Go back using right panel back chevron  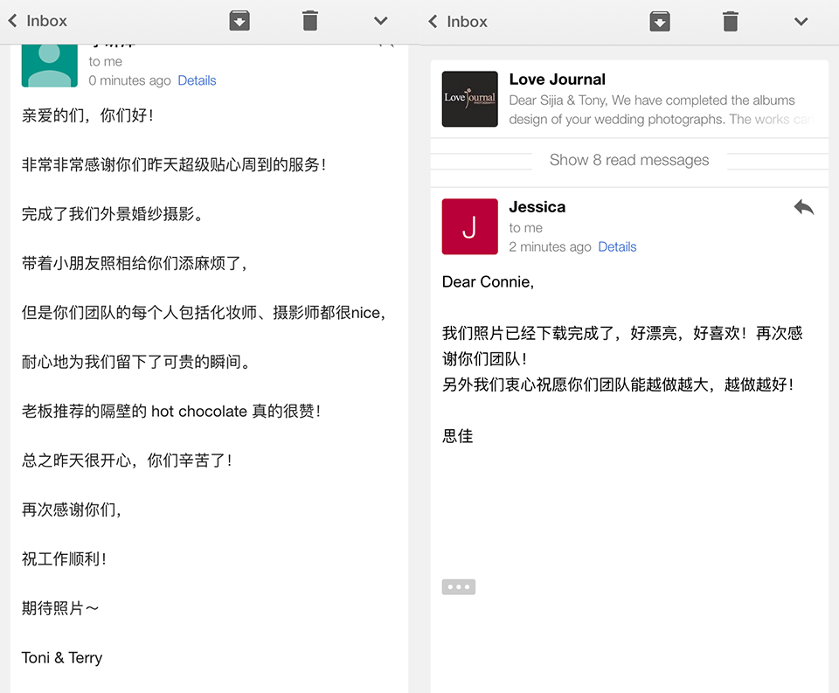pyautogui.click(x=431, y=20)
